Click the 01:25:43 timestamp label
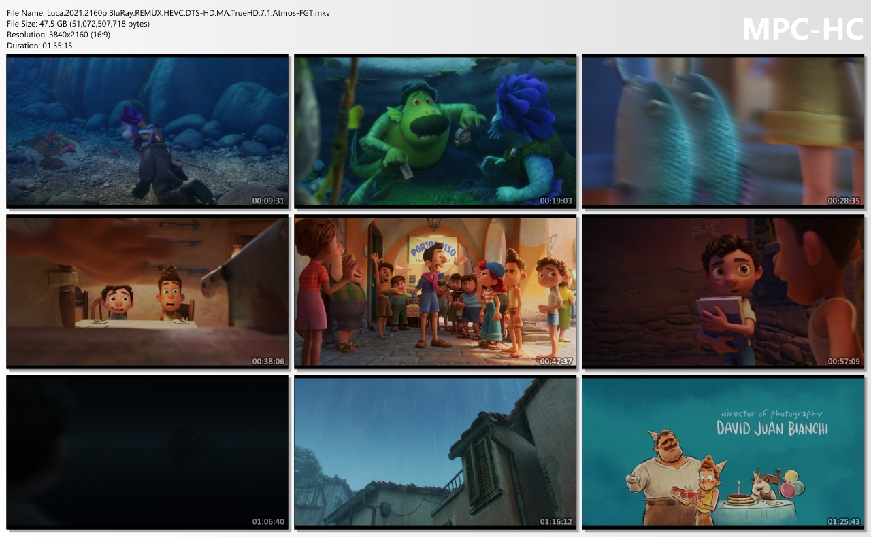Image resolution: width=871 pixels, height=537 pixels. [x=844, y=522]
